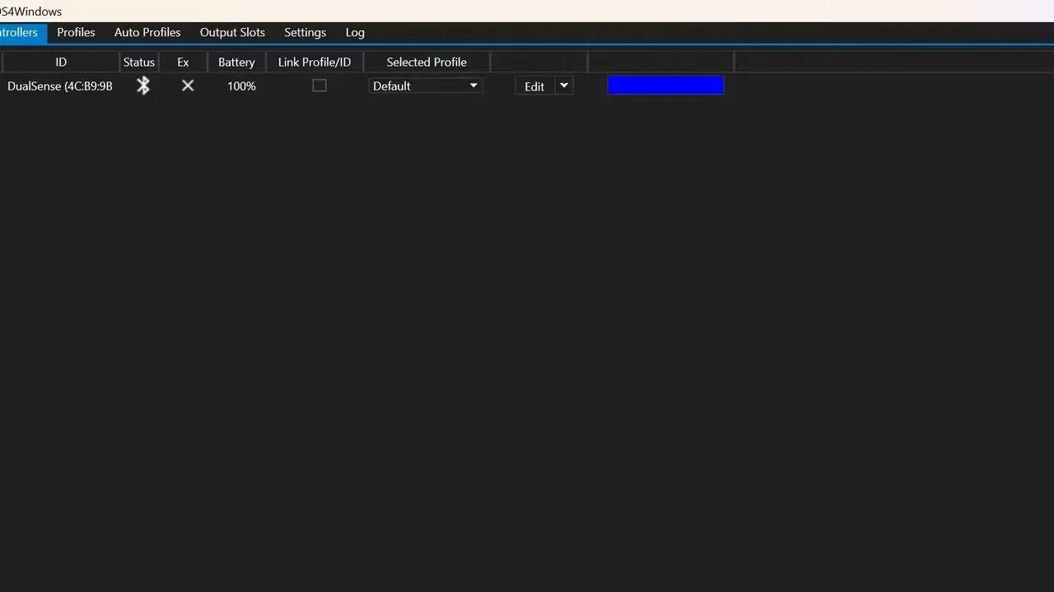Click the 100% battery value
The image size is (1054, 592).
pyautogui.click(x=241, y=86)
